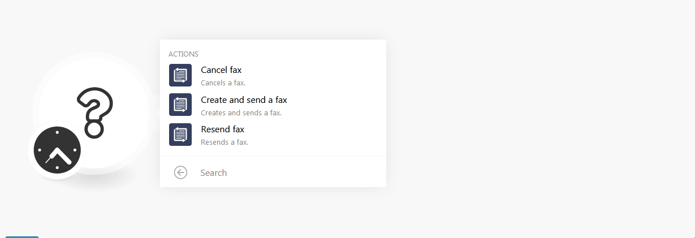Click the Cancel fax action icon

[x=180, y=75]
